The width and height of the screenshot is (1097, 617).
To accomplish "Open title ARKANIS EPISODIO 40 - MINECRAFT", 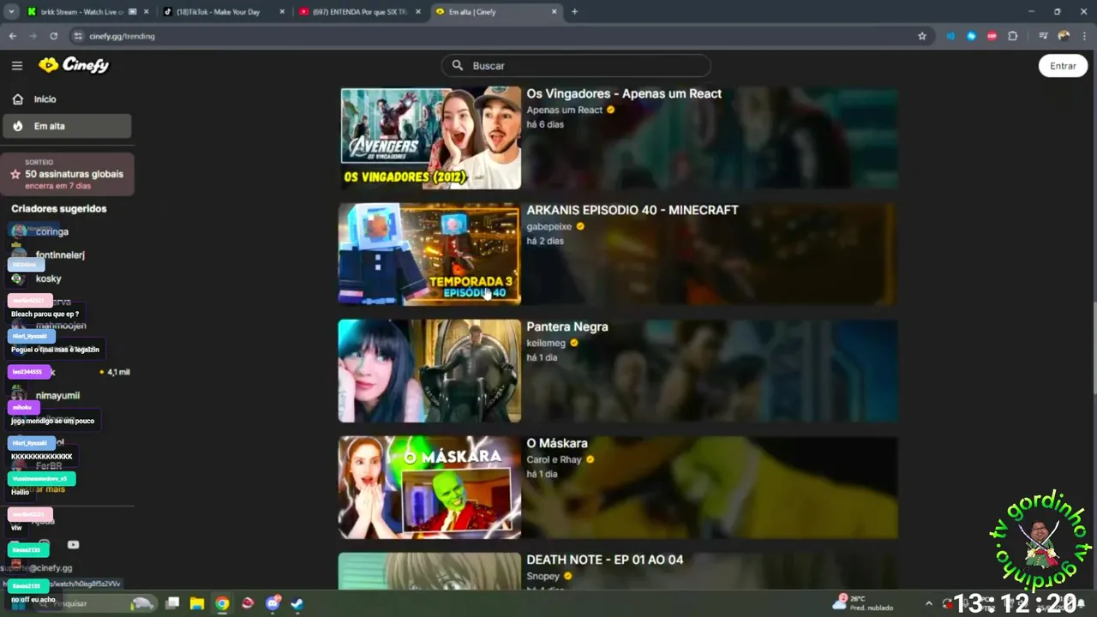I will [x=632, y=210].
